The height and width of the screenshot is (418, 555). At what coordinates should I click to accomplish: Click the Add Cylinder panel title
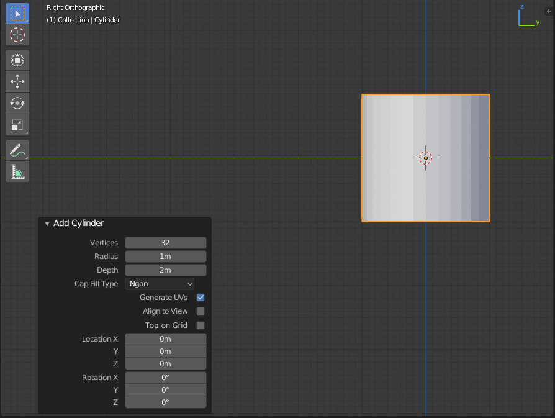tap(79, 223)
